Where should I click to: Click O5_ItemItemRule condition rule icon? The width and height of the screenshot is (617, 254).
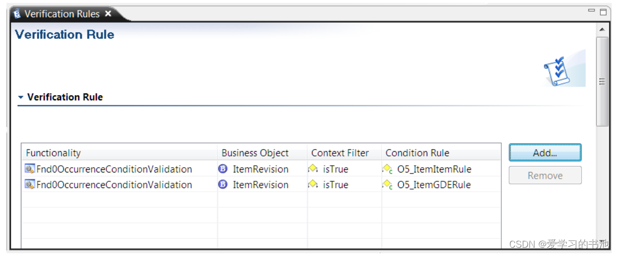click(x=387, y=169)
